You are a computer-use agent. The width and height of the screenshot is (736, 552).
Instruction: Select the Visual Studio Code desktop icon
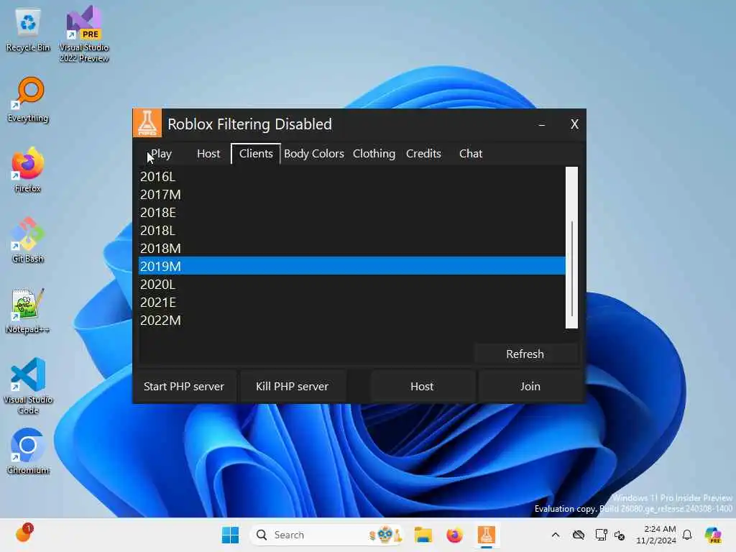[28, 386]
